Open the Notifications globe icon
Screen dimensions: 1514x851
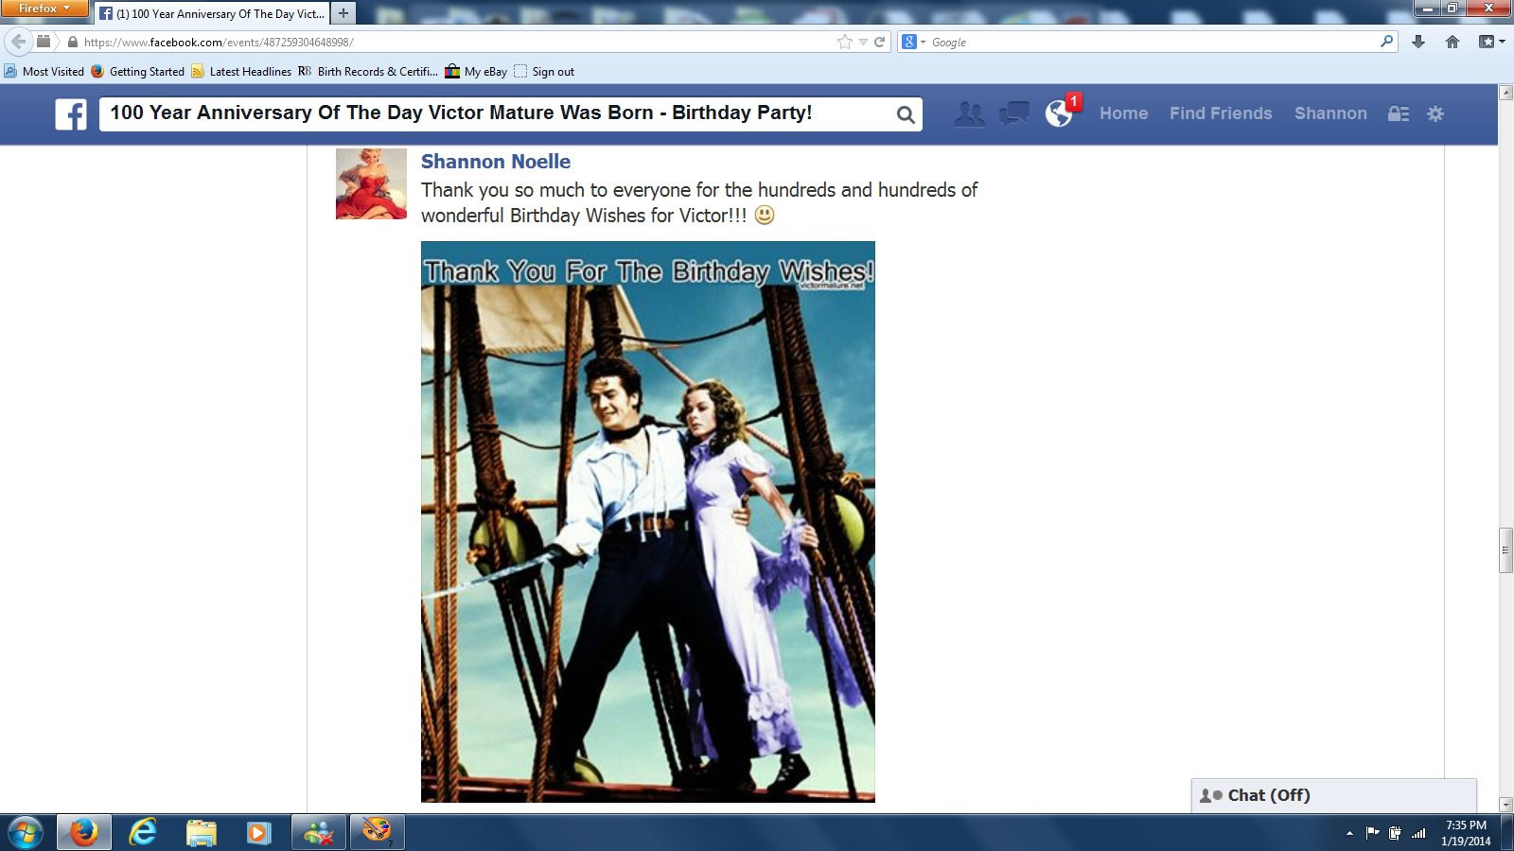click(x=1059, y=113)
